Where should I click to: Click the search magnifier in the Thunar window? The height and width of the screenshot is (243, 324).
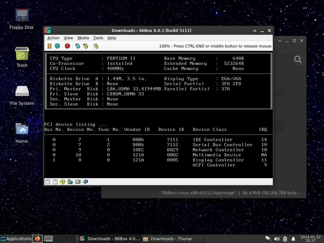coord(298,59)
